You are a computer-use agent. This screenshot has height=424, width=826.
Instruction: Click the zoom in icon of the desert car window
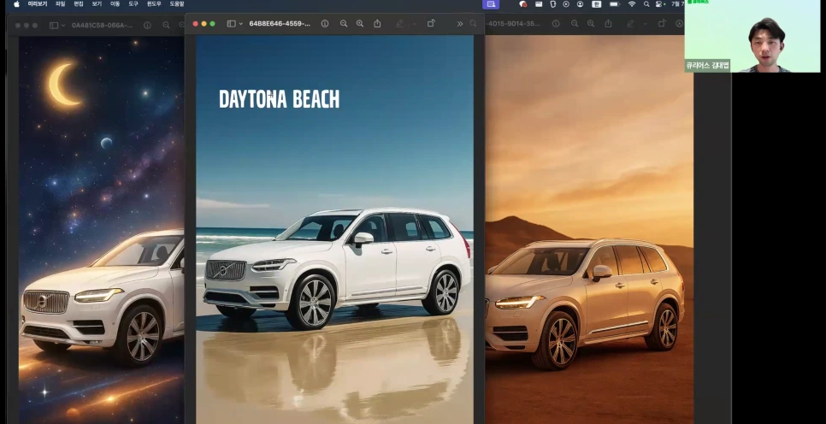click(x=591, y=24)
